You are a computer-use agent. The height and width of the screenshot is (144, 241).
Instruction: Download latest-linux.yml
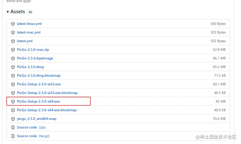(29, 24)
